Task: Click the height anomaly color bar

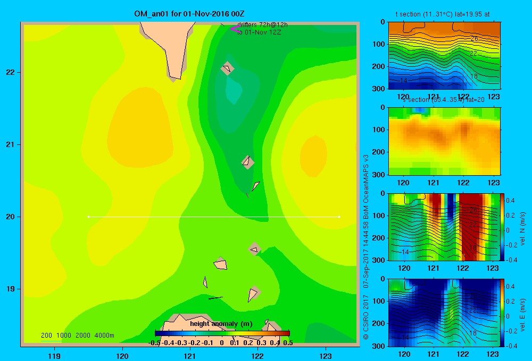Action: tap(222, 333)
